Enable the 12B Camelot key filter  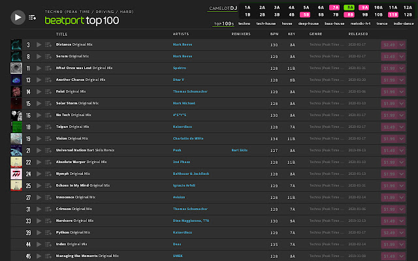(408, 14)
